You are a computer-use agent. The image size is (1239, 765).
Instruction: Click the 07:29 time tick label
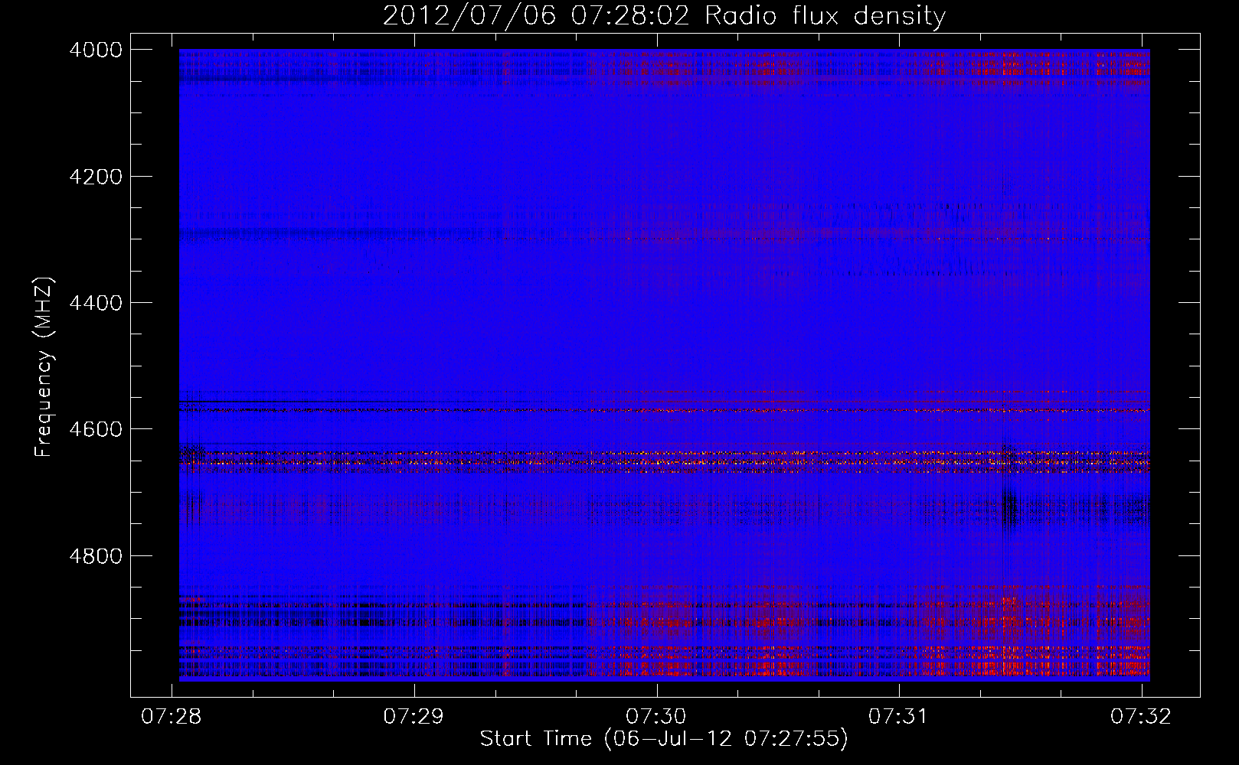point(414,716)
